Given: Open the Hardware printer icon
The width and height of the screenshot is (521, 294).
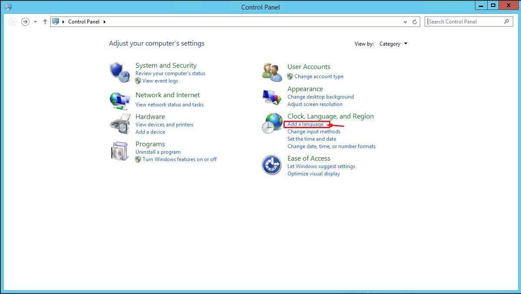Looking at the screenshot, I should pos(120,124).
